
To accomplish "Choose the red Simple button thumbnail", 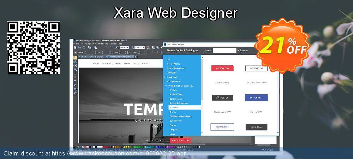I will pos(222,68).
